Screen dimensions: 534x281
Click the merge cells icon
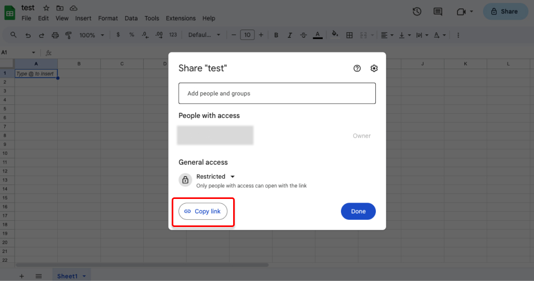pyautogui.click(x=363, y=35)
